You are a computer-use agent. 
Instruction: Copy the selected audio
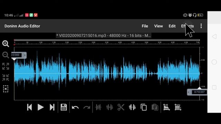(144, 107)
